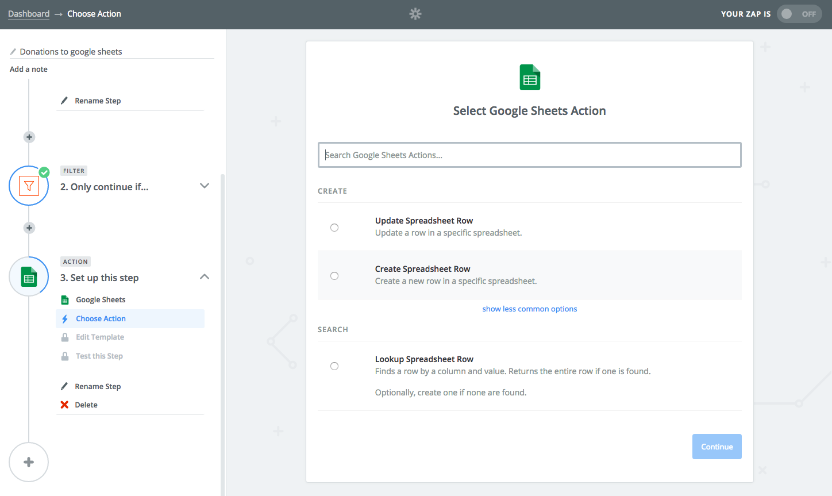This screenshot has width=832, height=496.
Task: Click Choose Action breadcrumb text
Action: pyautogui.click(x=94, y=14)
